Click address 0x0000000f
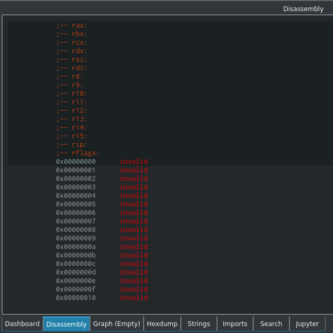This screenshot has height=333, width=333. tap(76, 289)
